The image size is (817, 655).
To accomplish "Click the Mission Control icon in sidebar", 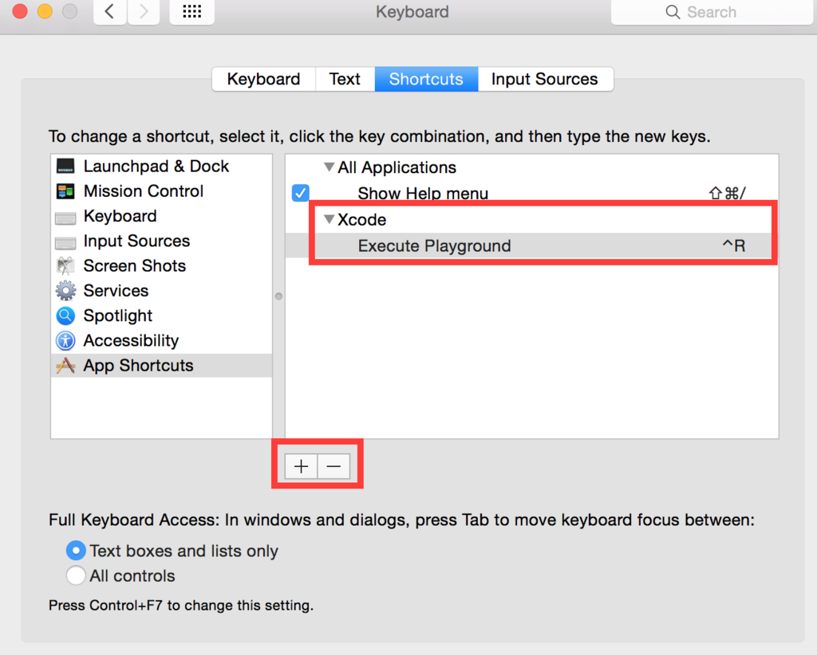I will click(65, 191).
